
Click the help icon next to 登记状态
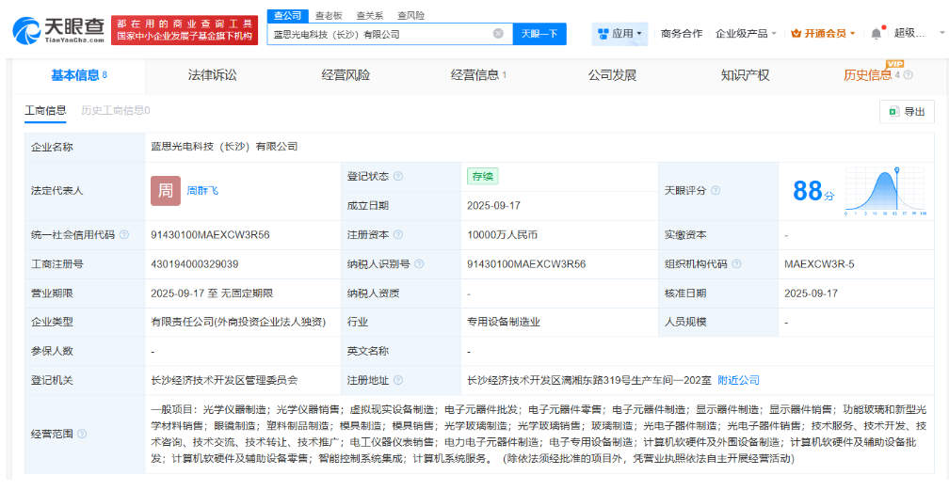pos(398,176)
